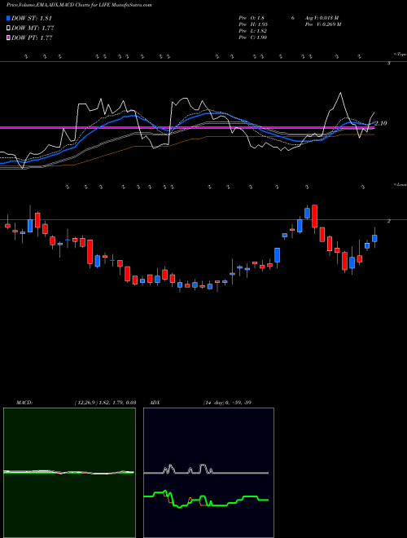Click the 'Pre O: 1.8' value
407x538 pixels.
(x=252, y=18)
